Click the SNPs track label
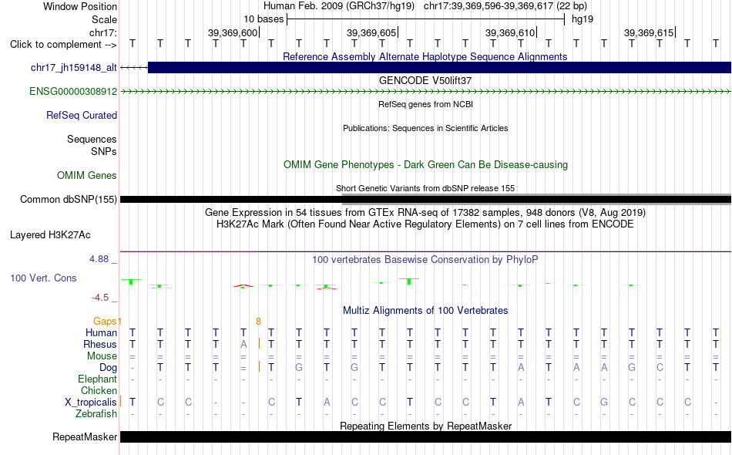The image size is (732, 455). 104,151
